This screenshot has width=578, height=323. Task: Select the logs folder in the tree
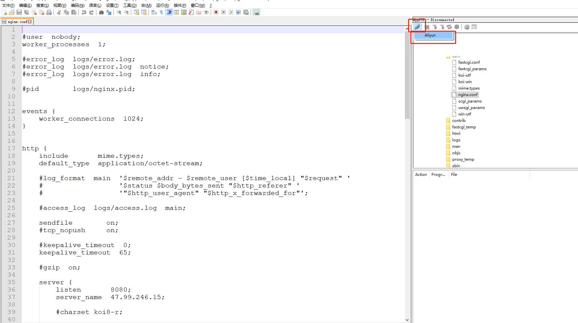pyautogui.click(x=456, y=140)
